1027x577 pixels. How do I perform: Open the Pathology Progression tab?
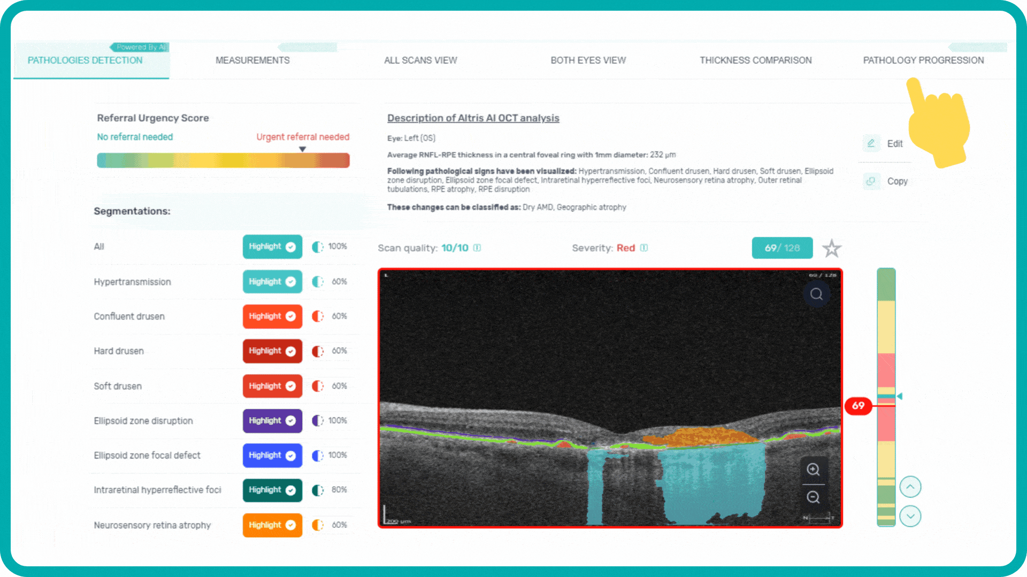[x=923, y=60]
